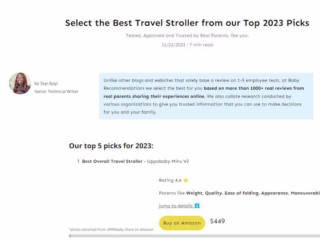Click the 11/22/2023 publish date text
320x240 pixels.
(x=173, y=45)
